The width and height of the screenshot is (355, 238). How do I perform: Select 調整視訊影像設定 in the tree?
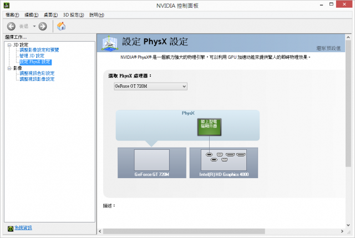click(37, 79)
